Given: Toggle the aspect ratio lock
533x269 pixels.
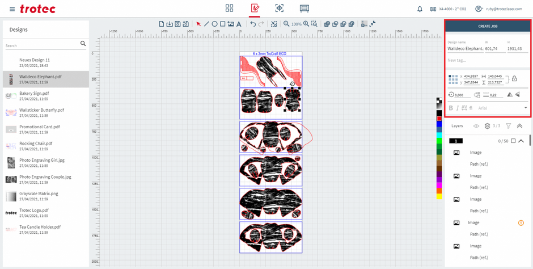Looking at the screenshot, I should click(514, 79).
